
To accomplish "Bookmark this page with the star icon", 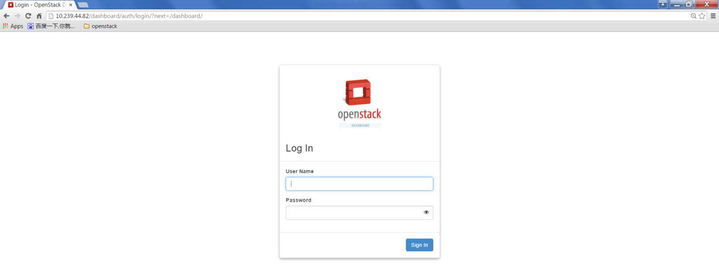I will point(702,16).
